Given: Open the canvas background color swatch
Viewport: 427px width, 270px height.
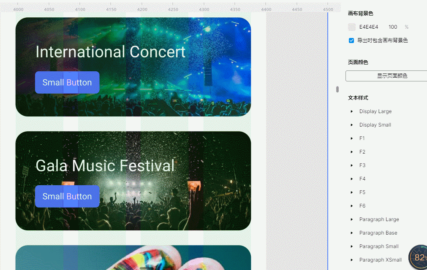Looking at the screenshot, I should pos(352,27).
